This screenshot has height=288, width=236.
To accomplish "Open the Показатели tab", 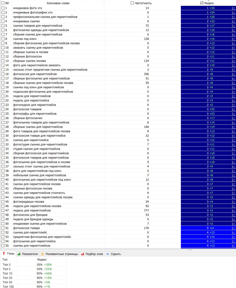I will (28, 254).
